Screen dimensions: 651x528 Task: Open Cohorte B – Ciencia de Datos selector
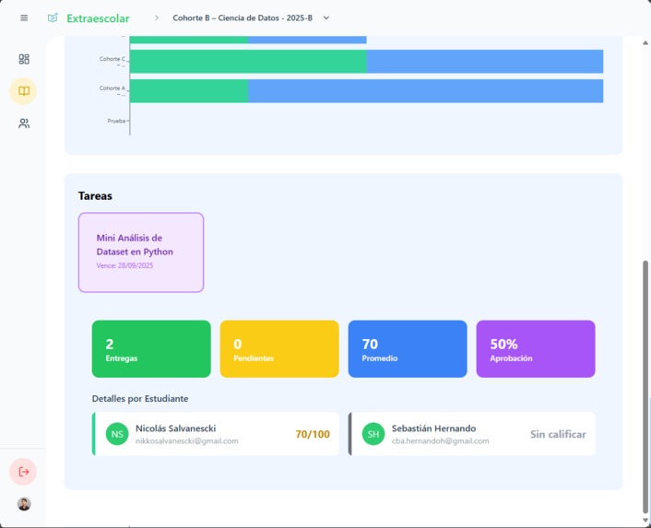[x=251, y=18]
